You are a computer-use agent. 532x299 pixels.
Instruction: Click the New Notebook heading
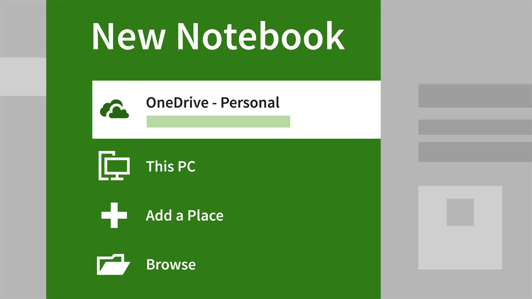(218, 36)
